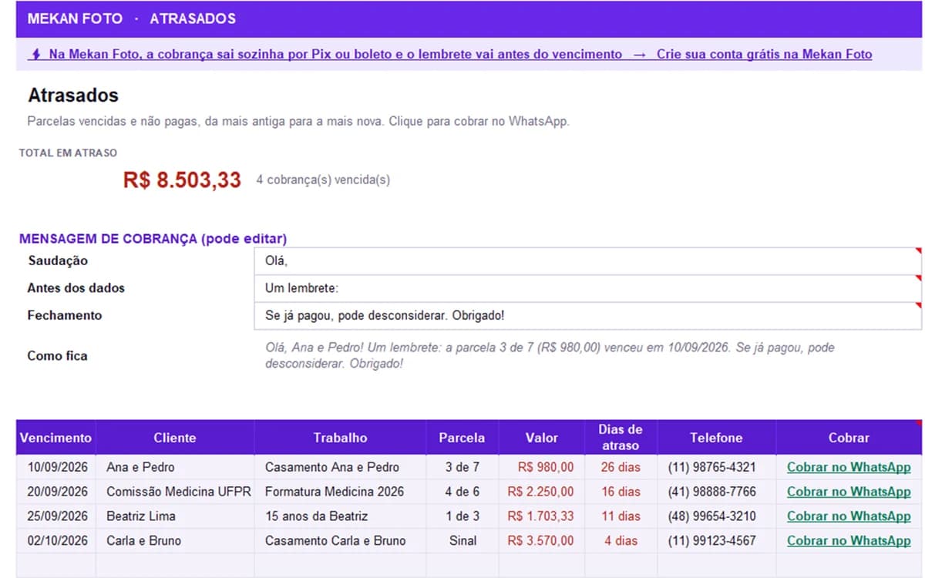
Task: Select job cell 'Casamento Carla e Bruno'
Action: point(340,541)
